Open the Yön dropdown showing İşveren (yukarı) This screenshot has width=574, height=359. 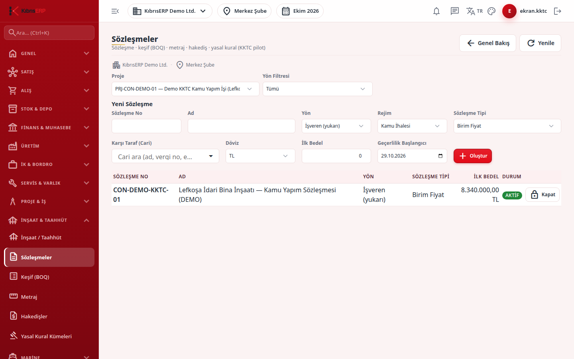click(336, 126)
